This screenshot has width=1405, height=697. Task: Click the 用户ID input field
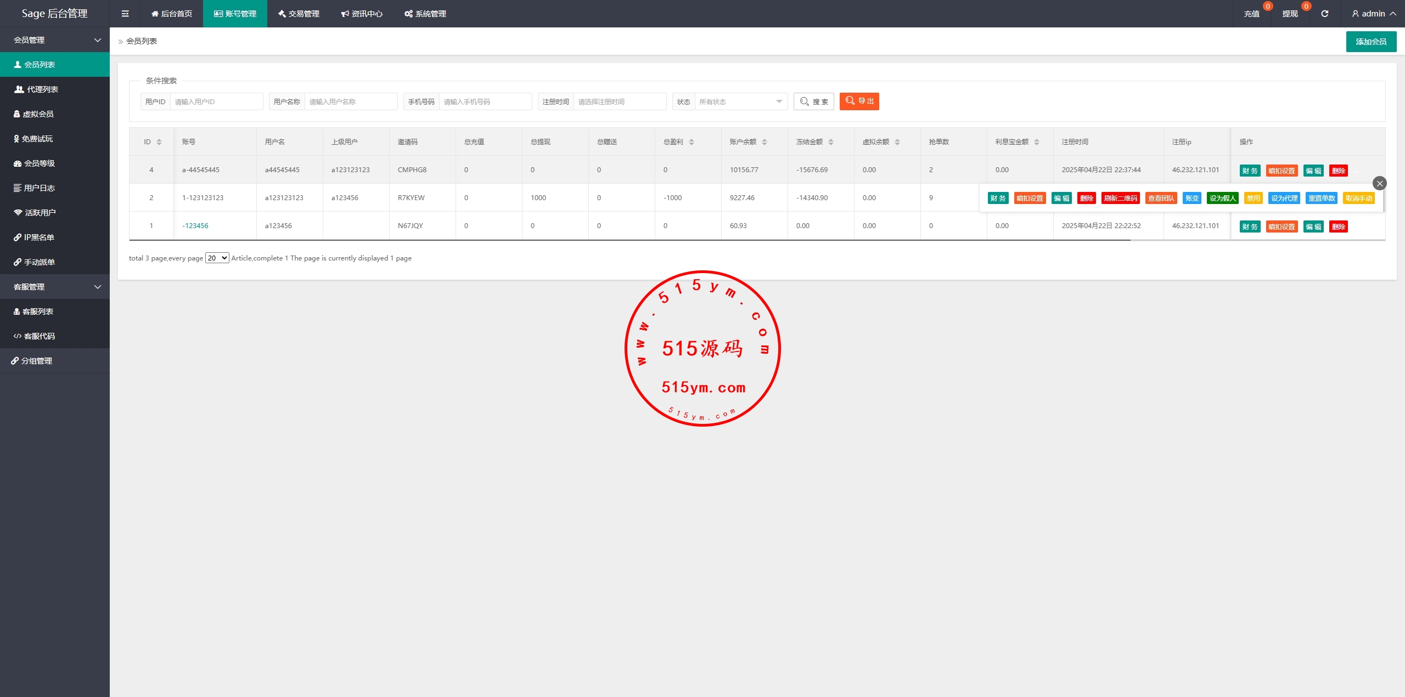tap(216, 101)
